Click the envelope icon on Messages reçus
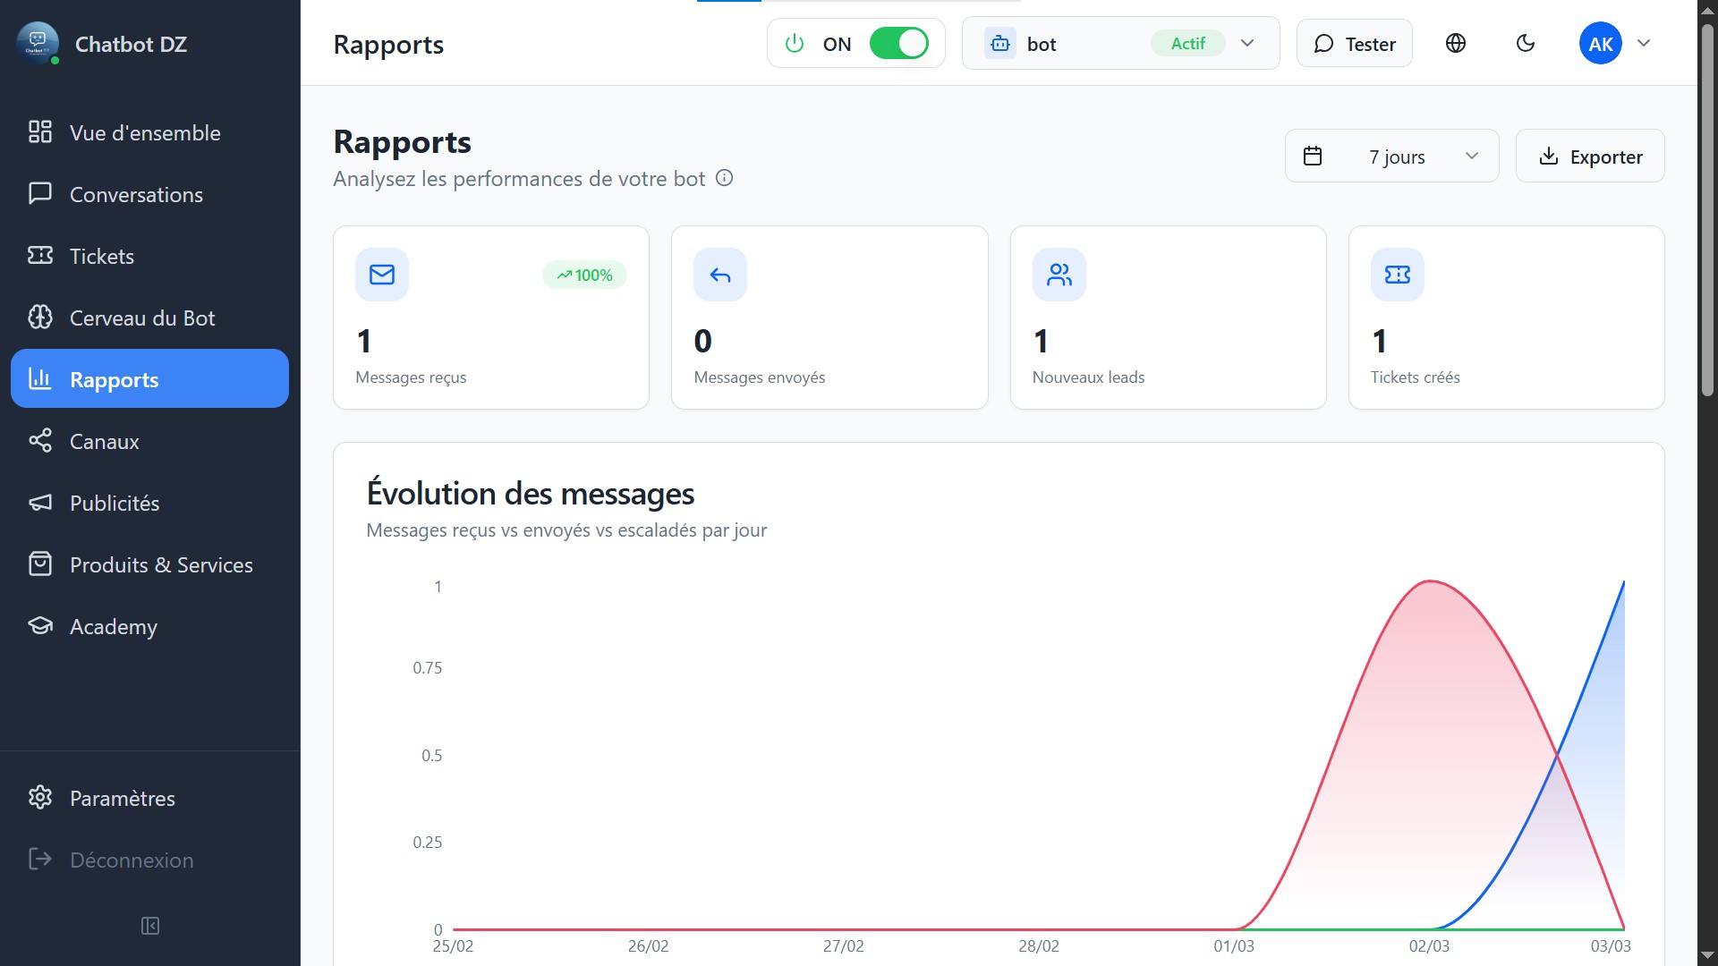This screenshot has width=1718, height=966. [382, 275]
